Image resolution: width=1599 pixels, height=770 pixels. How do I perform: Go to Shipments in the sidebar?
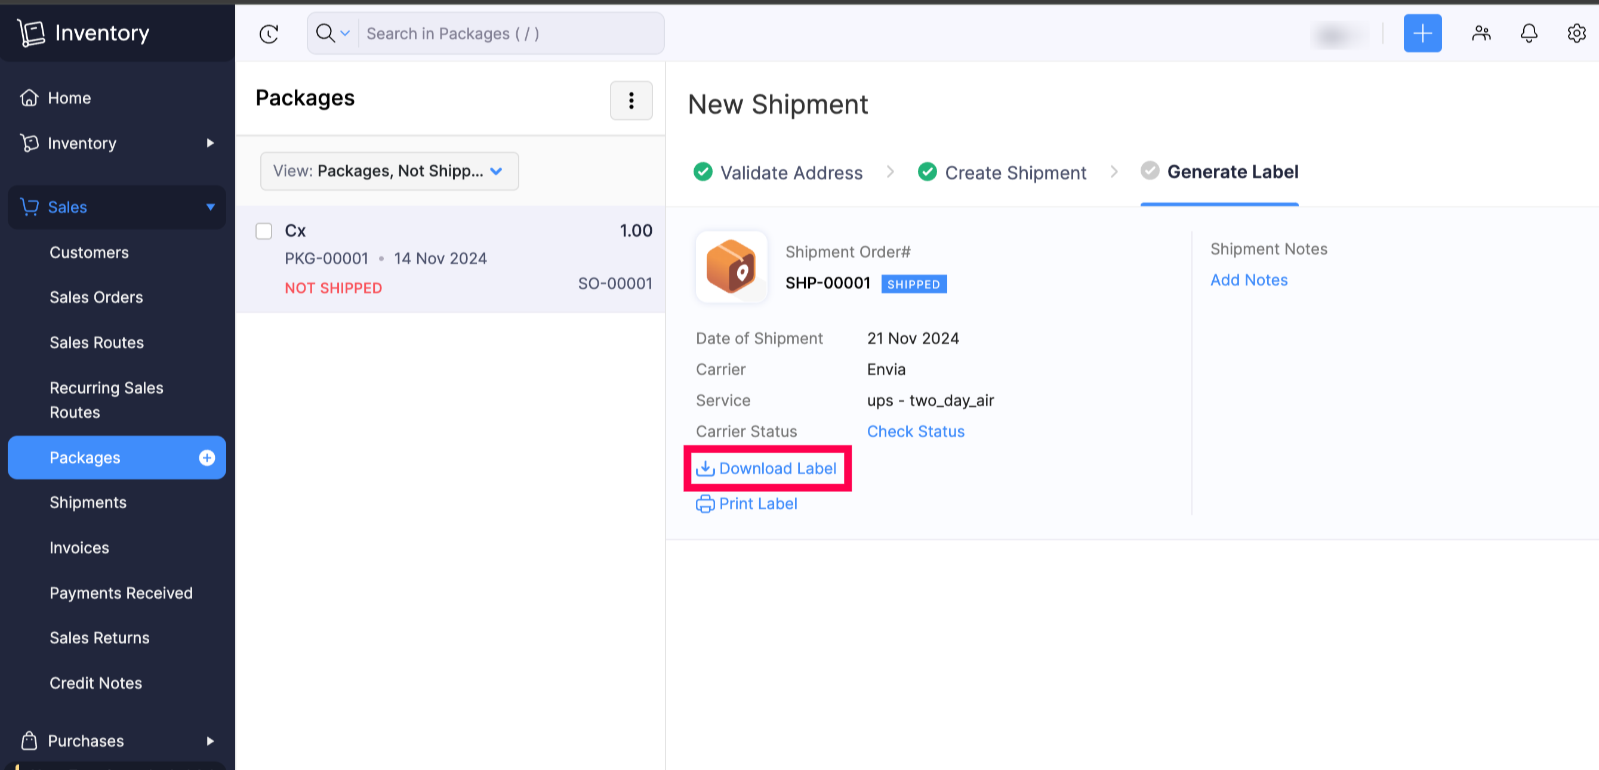click(x=88, y=503)
